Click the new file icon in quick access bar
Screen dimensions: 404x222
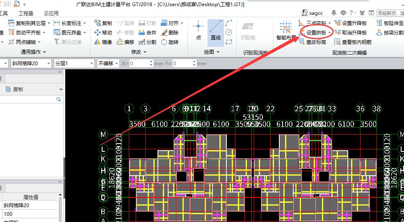click(x=17, y=4)
